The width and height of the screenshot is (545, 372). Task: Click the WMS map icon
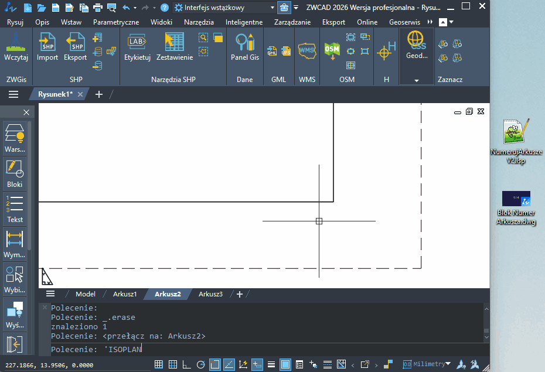click(x=306, y=52)
